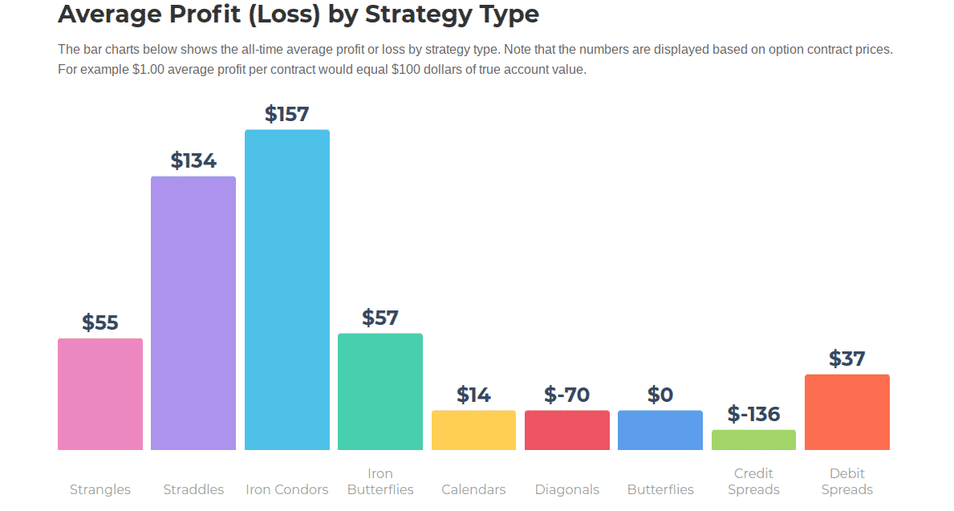Select the blue Iron Condors bar
This screenshot has height=511, width=954.
(x=287, y=290)
